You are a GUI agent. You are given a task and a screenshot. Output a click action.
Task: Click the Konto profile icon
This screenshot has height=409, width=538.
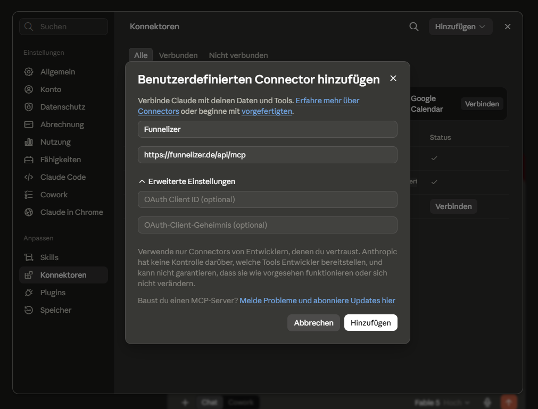(29, 89)
